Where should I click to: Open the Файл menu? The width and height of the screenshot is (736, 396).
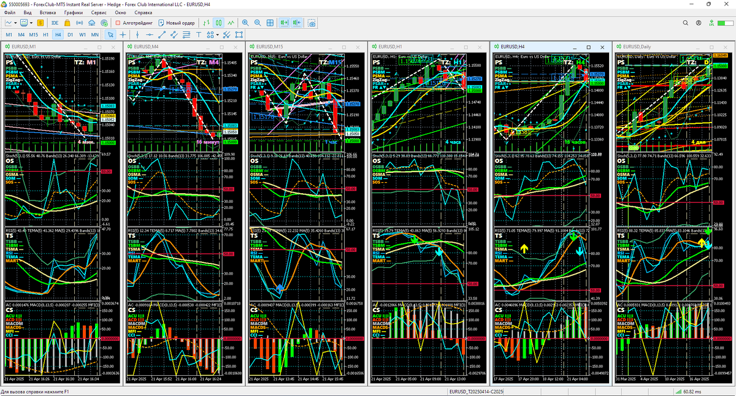tap(10, 12)
